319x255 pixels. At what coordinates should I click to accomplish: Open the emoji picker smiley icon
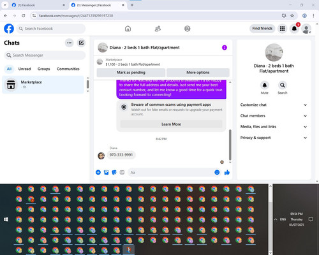click(217, 172)
